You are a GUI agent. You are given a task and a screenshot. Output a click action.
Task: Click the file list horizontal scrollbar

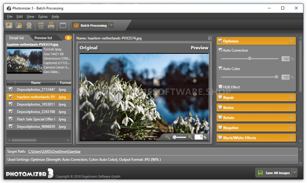[24, 140]
